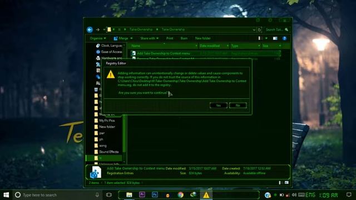The height and width of the screenshot is (200, 356).
Task: Launch Photoshop from taskbar
Action: click(x=155, y=194)
